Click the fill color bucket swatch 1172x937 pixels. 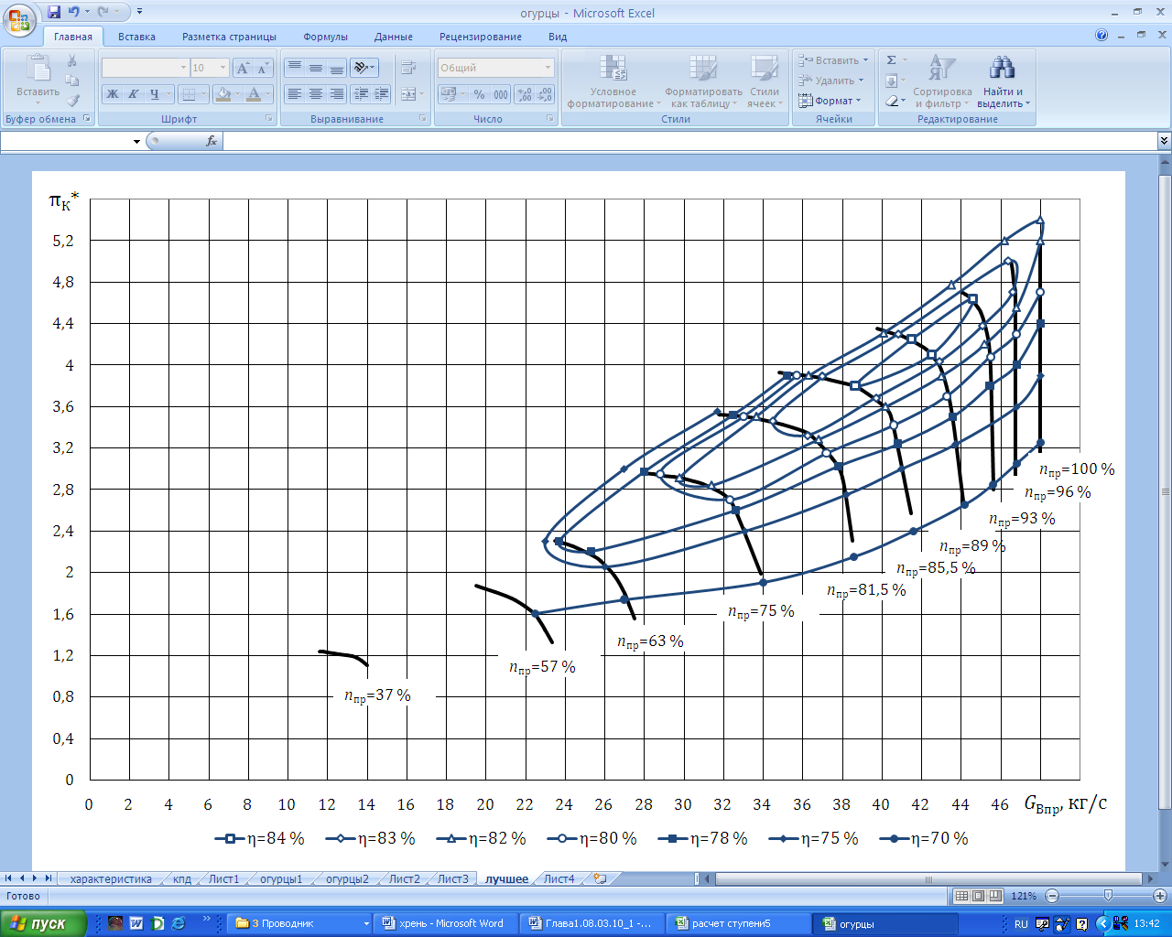pos(222,94)
